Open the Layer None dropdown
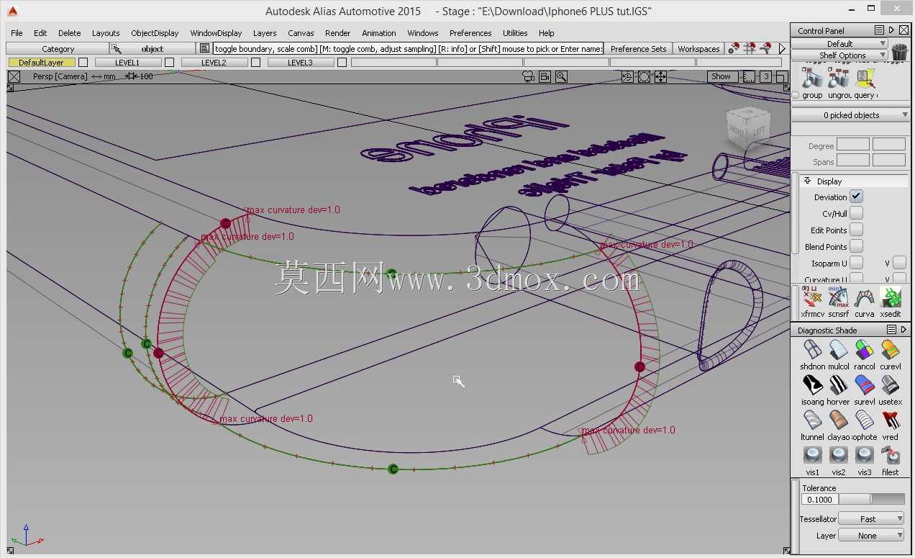The height and width of the screenshot is (558, 915). [871, 535]
